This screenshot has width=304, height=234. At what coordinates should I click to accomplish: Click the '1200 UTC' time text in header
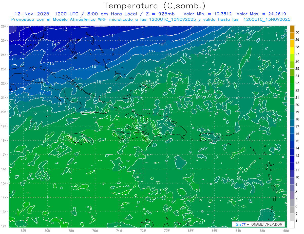pyautogui.click(x=67, y=14)
